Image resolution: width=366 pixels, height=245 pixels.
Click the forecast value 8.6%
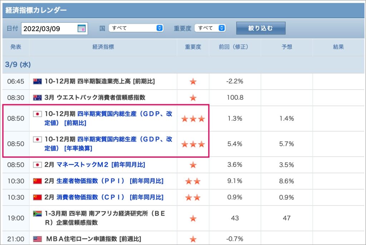coord(287,181)
